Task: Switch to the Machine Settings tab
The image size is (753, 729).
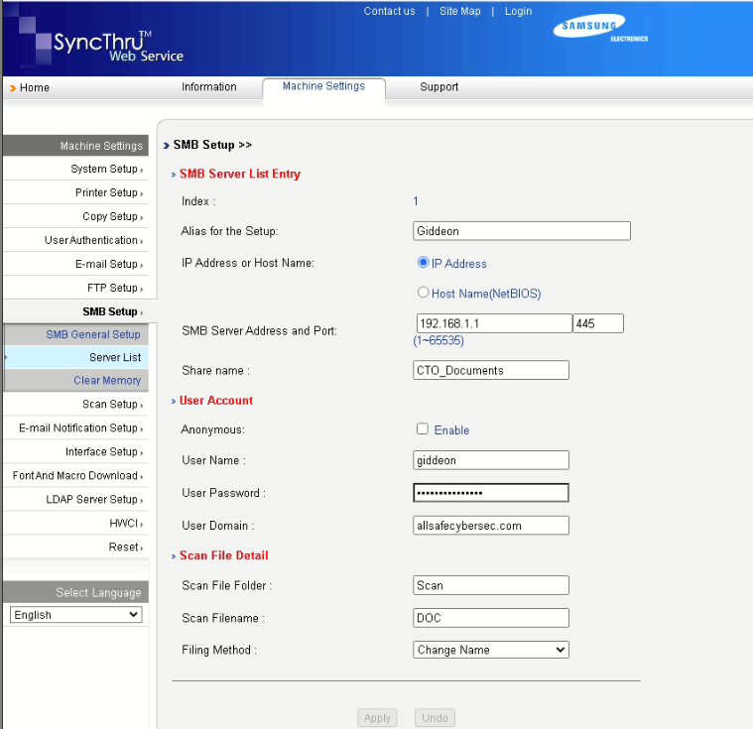Action: point(323,86)
